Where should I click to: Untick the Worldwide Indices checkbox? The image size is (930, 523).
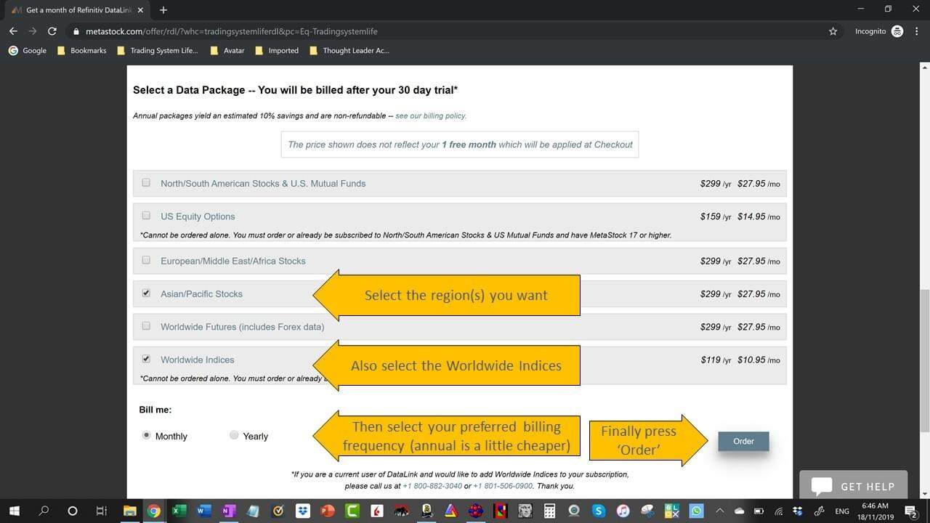[x=146, y=359]
